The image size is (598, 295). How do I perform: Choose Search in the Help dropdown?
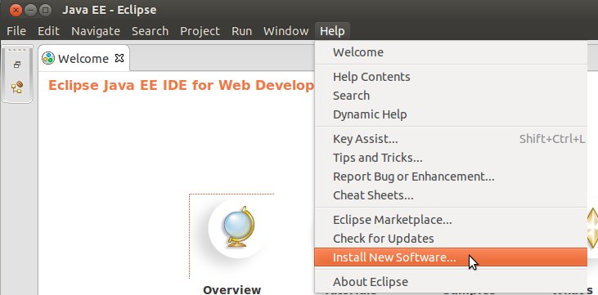451,96
